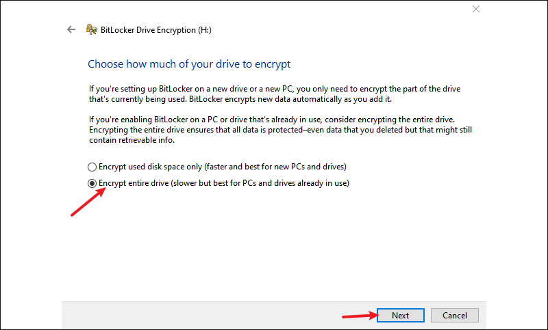548x330 pixels.
Task: Click the Cancel button
Action: tap(455, 316)
